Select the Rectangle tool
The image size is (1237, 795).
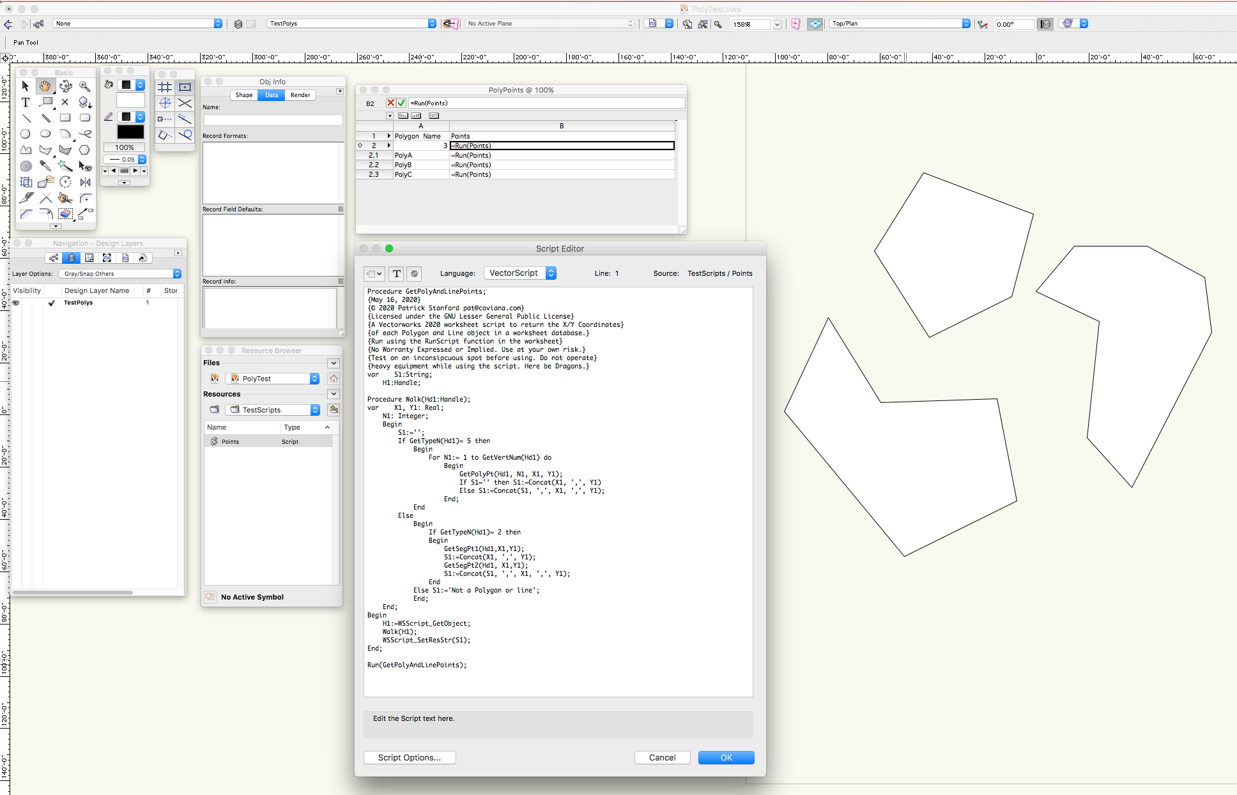pos(66,117)
